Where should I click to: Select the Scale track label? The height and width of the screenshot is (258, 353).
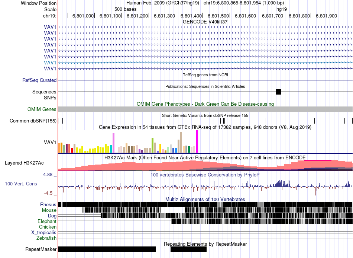[x=50, y=9]
